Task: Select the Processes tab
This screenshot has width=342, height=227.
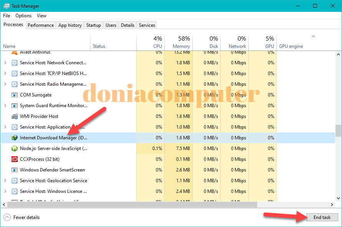Action: pos(13,24)
